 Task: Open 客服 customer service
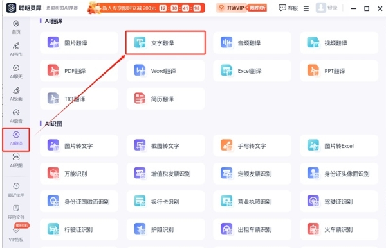288,8
